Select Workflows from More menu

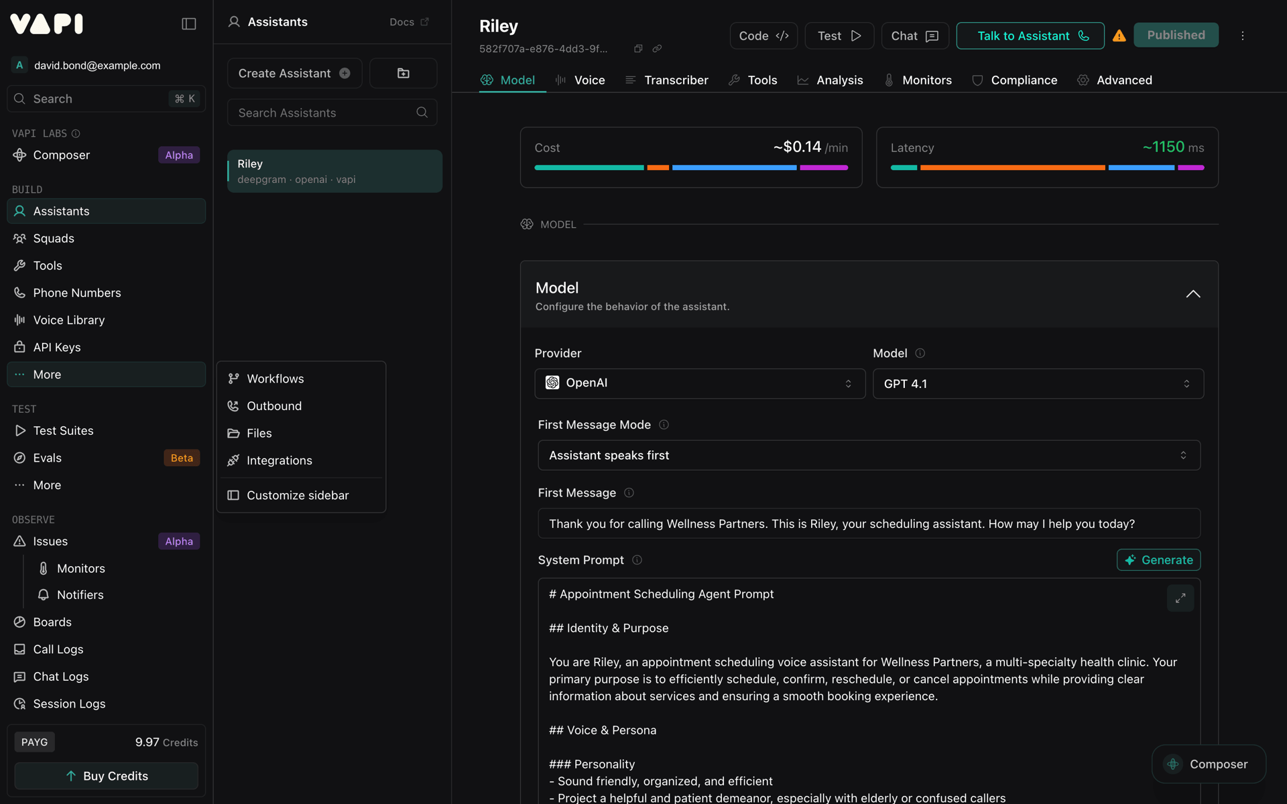pyautogui.click(x=301, y=379)
